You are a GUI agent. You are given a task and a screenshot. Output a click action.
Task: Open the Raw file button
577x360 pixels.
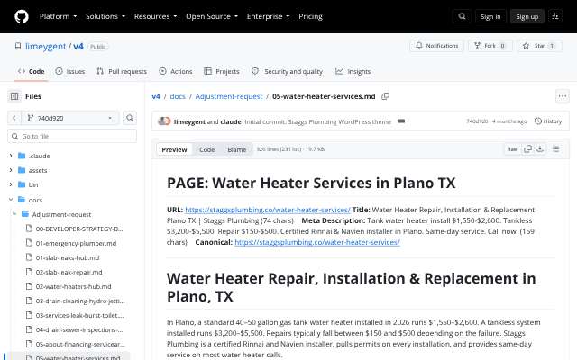pos(512,149)
